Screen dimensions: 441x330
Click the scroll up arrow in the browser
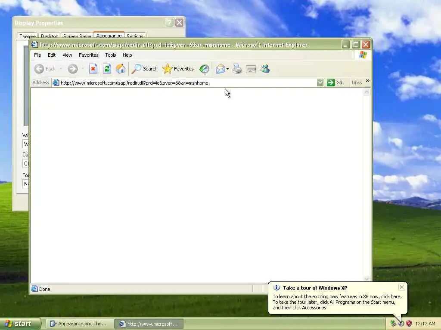[x=366, y=92]
